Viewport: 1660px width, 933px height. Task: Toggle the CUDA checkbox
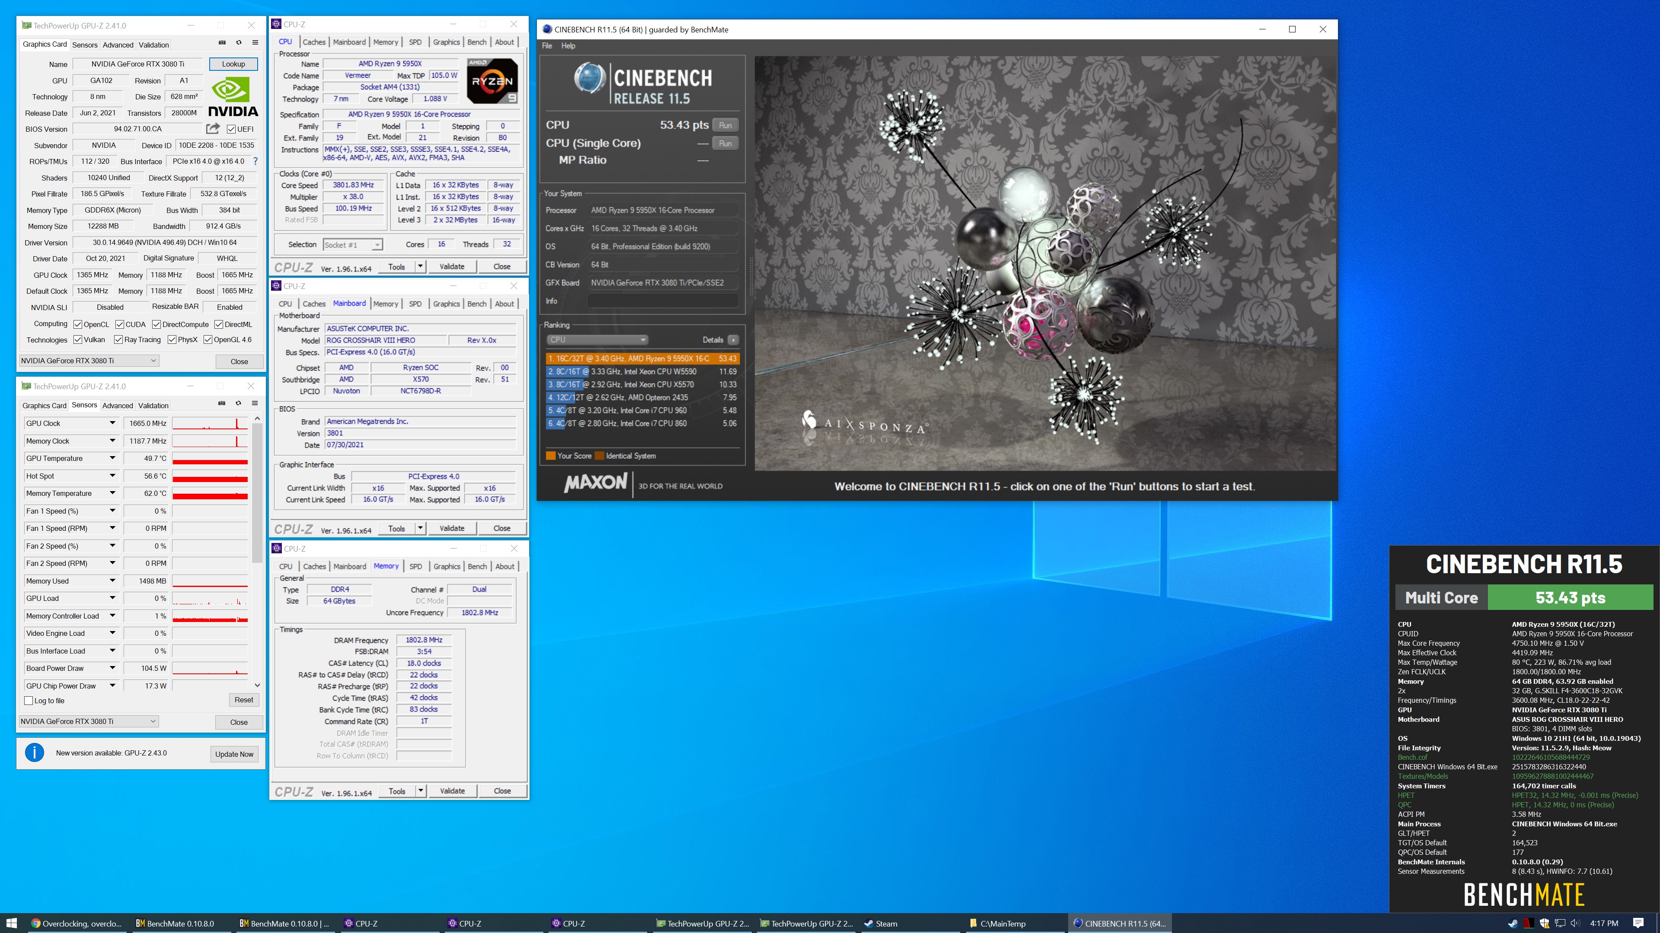(x=120, y=324)
